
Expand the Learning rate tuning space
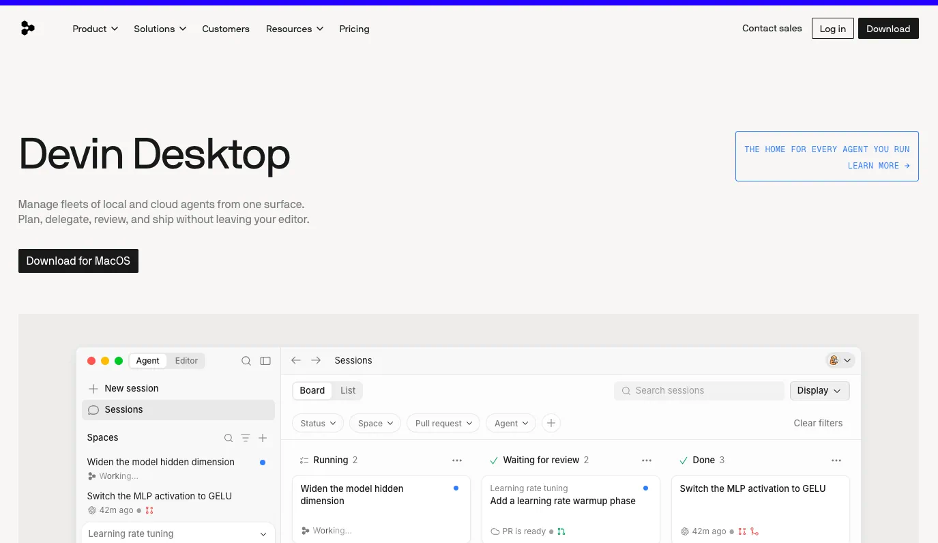(x=178, y=534)
